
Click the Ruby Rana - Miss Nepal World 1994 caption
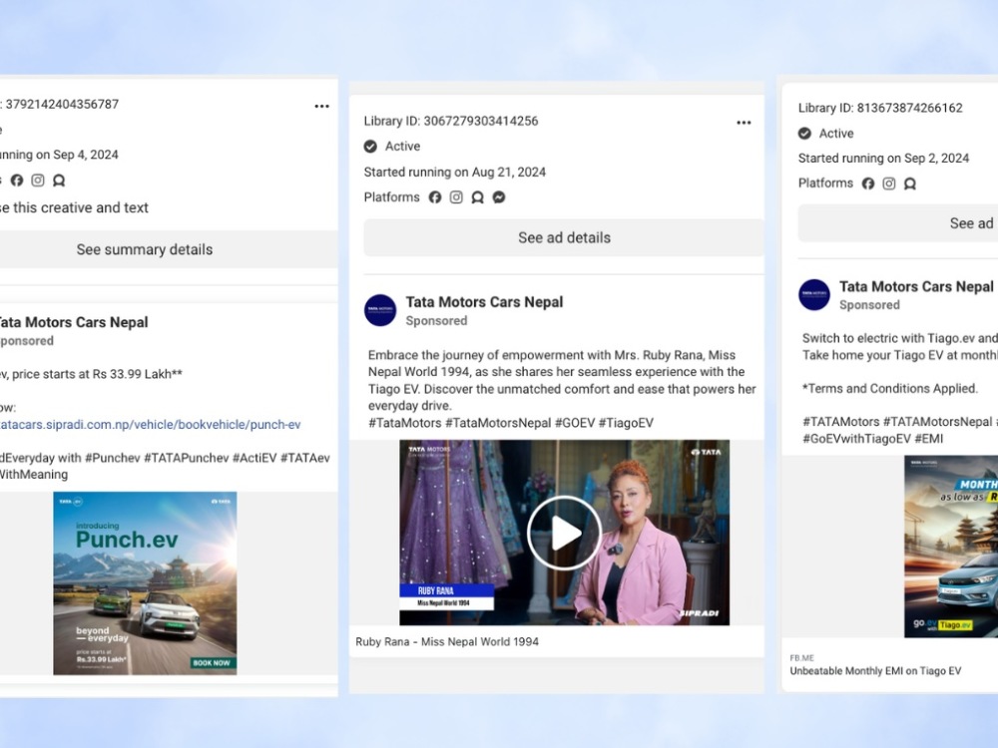coord(447,641)
